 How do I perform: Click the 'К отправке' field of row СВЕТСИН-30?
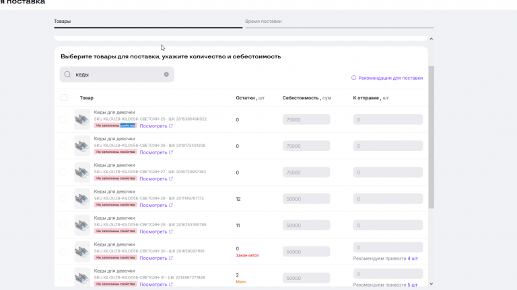point(388,247)
